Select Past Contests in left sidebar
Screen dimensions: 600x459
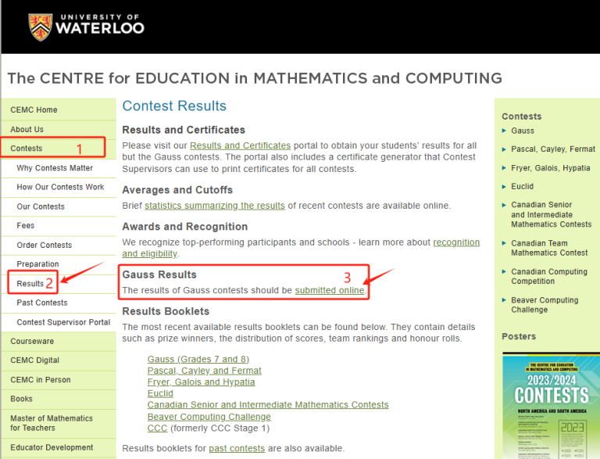(x=42, y=303)
